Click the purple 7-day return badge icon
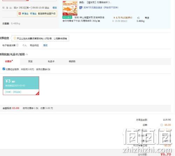The height and width of the screenshot is (156, 175). [81, 8]
